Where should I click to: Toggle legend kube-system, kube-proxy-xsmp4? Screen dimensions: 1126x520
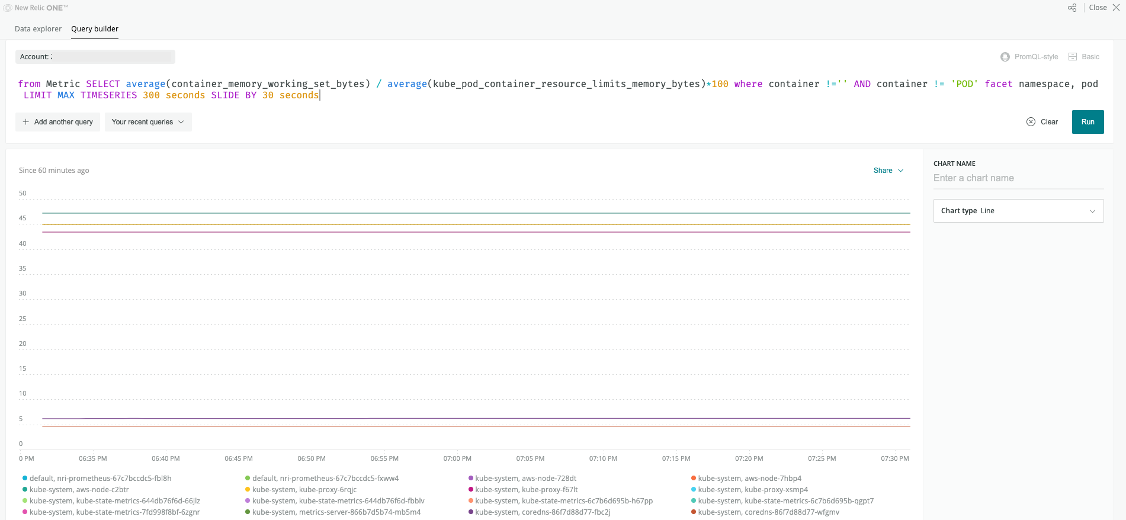coord(749,490)
